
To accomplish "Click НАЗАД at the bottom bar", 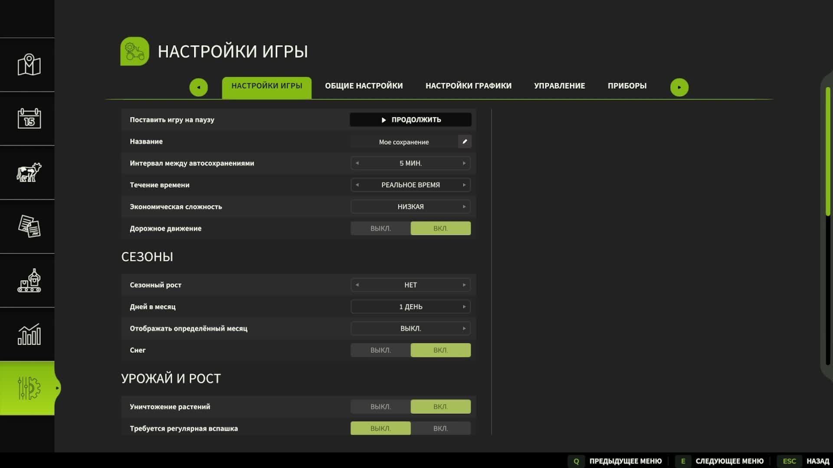I will pyautogui.click(x=817, y=461).
